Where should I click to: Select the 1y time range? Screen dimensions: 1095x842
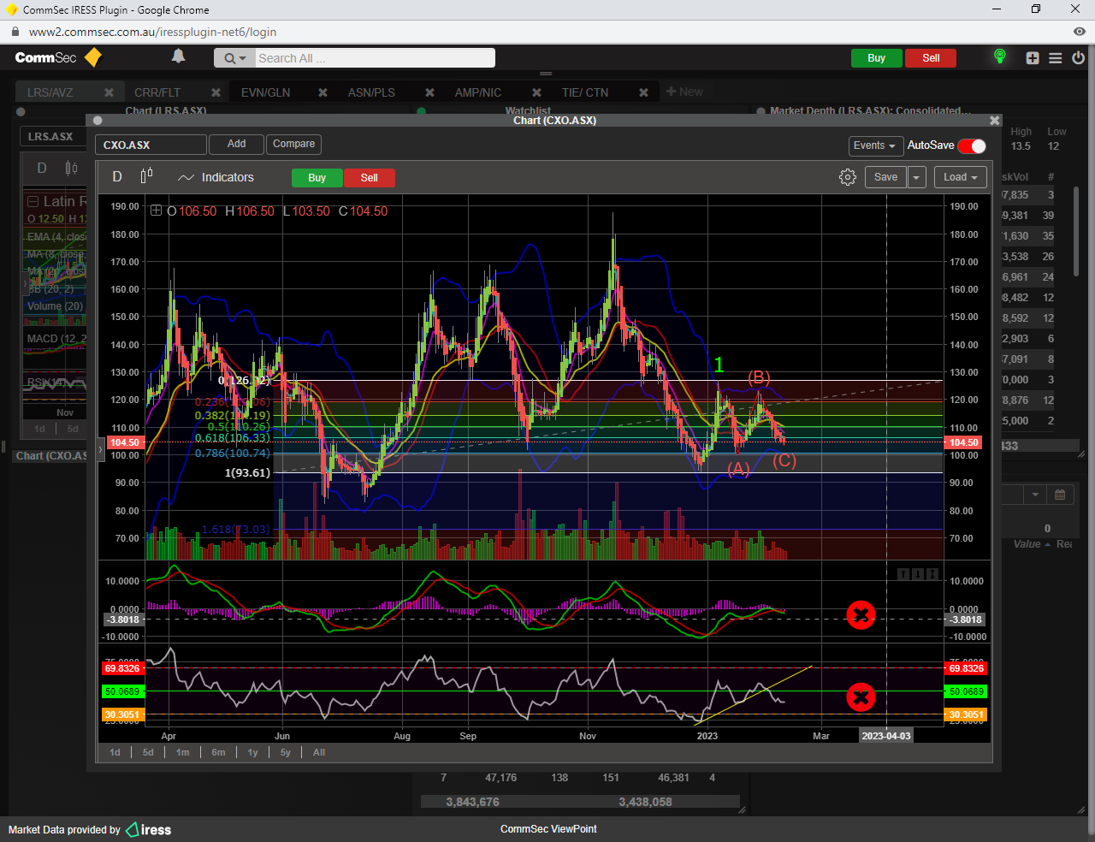tap(252, 753)
